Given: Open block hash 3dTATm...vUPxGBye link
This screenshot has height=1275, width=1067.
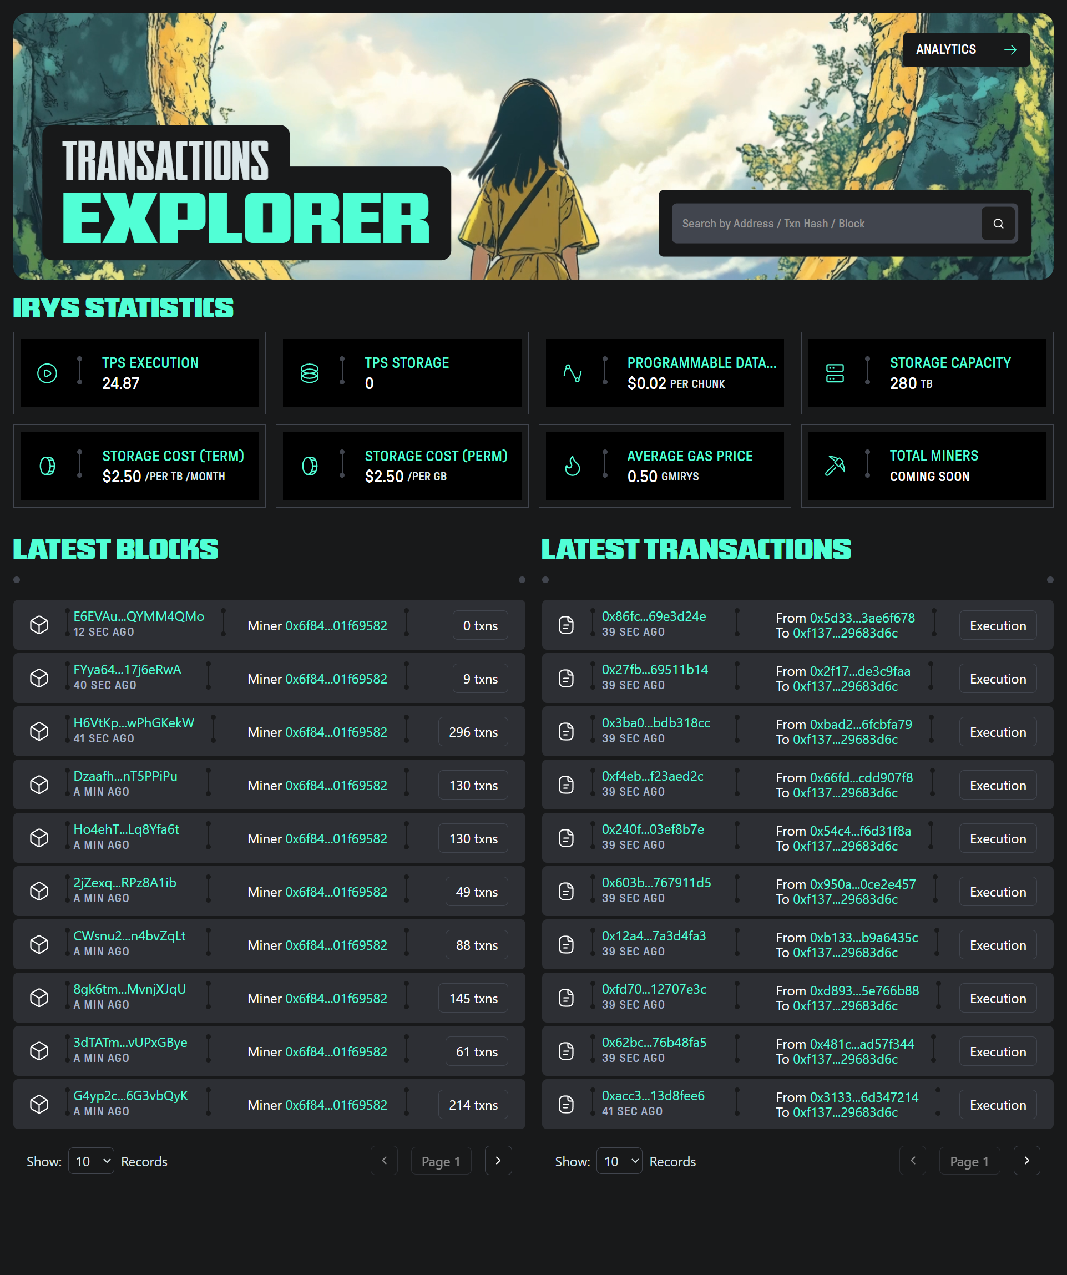Looking at the screenshot, I should [x=130, y=1043].
